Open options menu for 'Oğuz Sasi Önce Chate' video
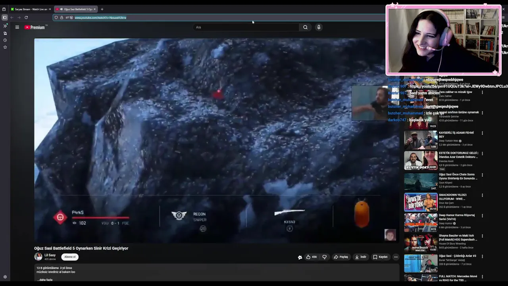 (482, 175)
